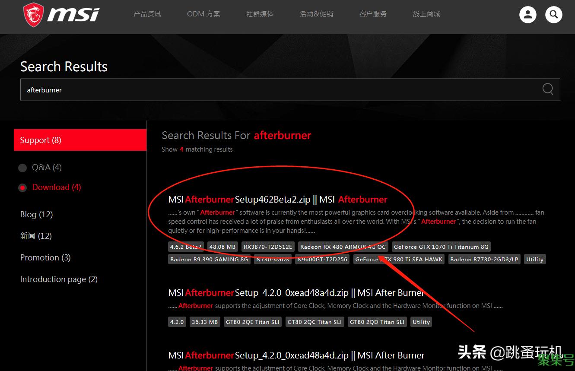Click GeForce GTX 980 Ti SEA HAWK tag
Screen dimensions: 575x371
pos(399,259)
